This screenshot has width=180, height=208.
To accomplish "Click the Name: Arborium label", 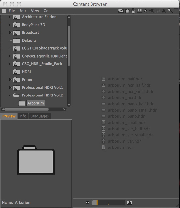I will pyautogui.click(x=17, y=202).
